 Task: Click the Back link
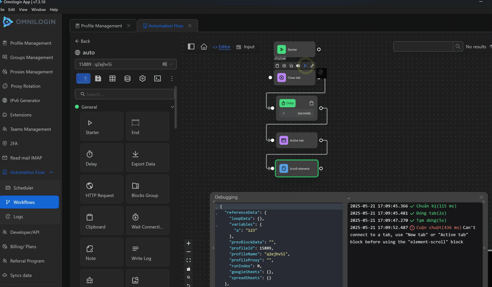[x=83, y=41]
